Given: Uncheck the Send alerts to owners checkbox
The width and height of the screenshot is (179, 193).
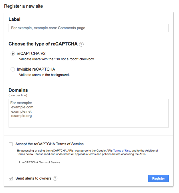Looking at the screenshot, I should [x=11, y=178].
